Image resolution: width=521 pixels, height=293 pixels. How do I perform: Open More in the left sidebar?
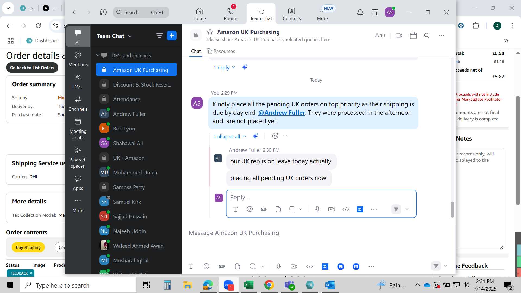(78, 205)
